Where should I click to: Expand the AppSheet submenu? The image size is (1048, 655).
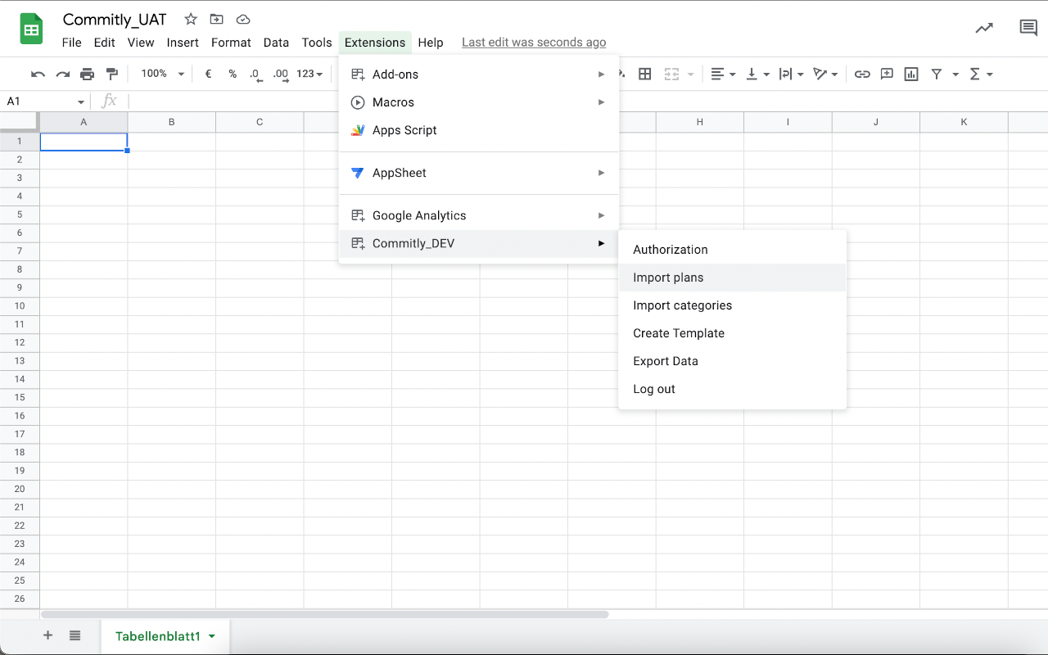pos(479,173)
